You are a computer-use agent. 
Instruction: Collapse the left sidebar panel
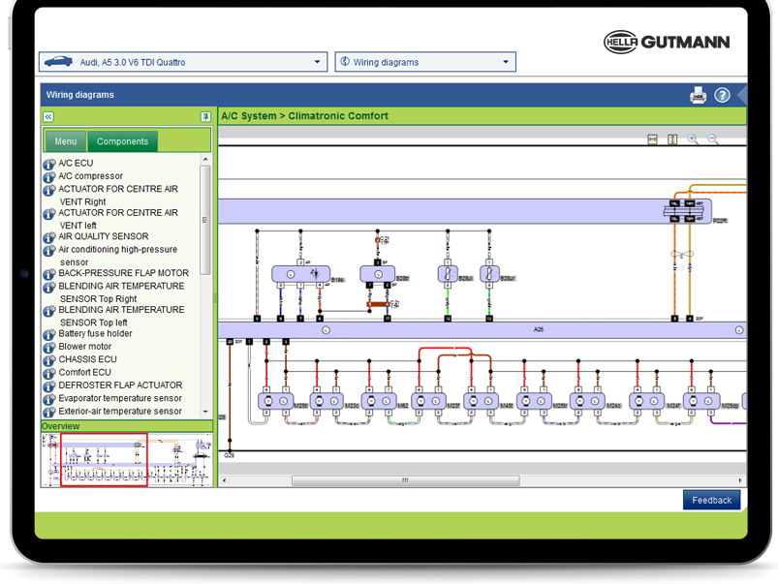pyautogui.click(x=48, y=116)
